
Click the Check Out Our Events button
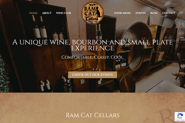click(92, 75)
